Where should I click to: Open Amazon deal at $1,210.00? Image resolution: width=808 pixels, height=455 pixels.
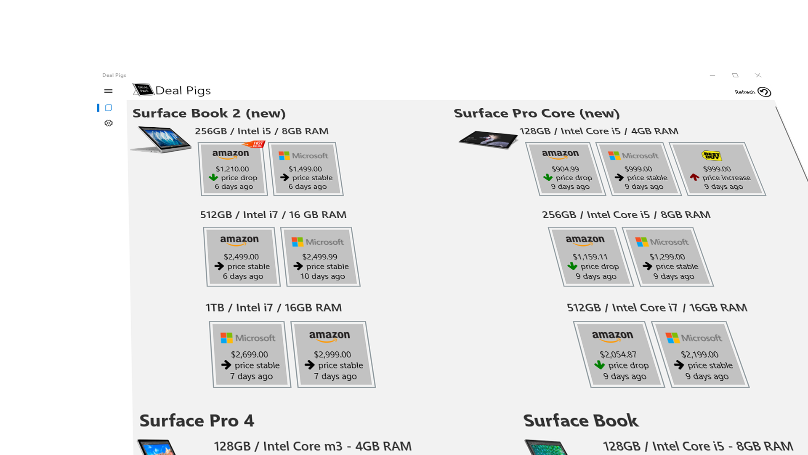pos(233,169)
